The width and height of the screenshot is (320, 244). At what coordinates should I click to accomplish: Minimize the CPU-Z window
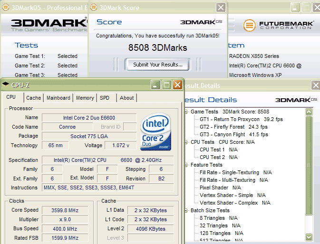click(x=155, y=84)
